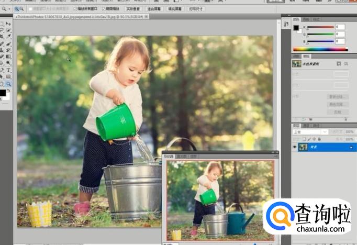Swap foreground and background colors
Viewport: 357px width, 245px height.
point(9,90)
